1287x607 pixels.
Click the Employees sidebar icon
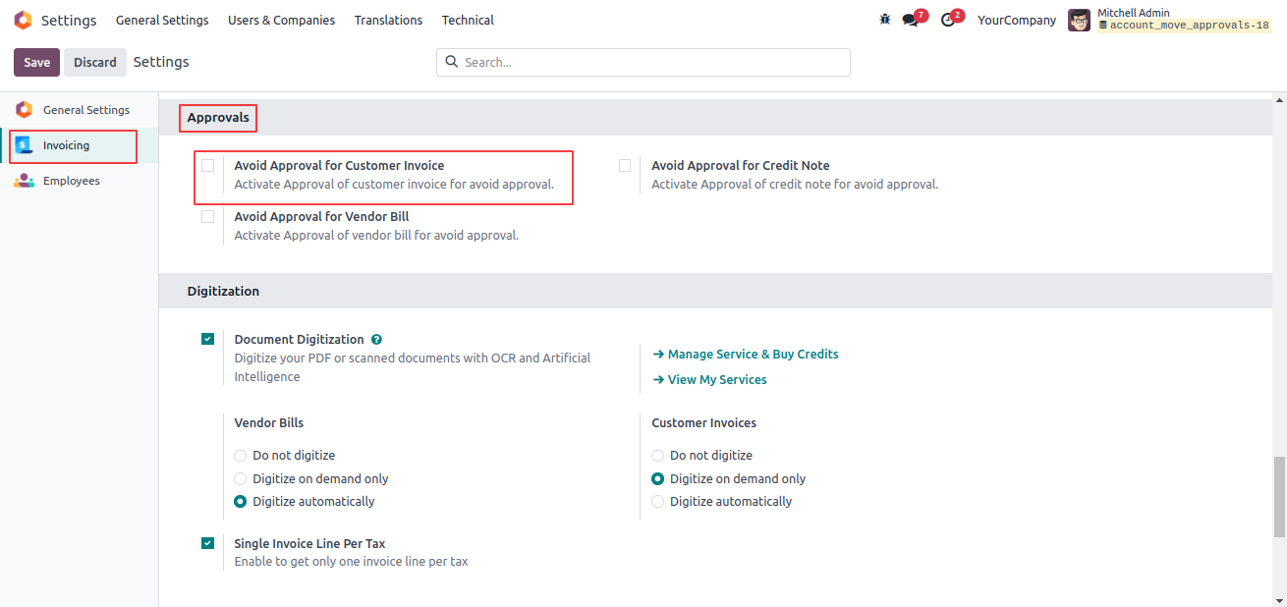click(x=24, y=181)
